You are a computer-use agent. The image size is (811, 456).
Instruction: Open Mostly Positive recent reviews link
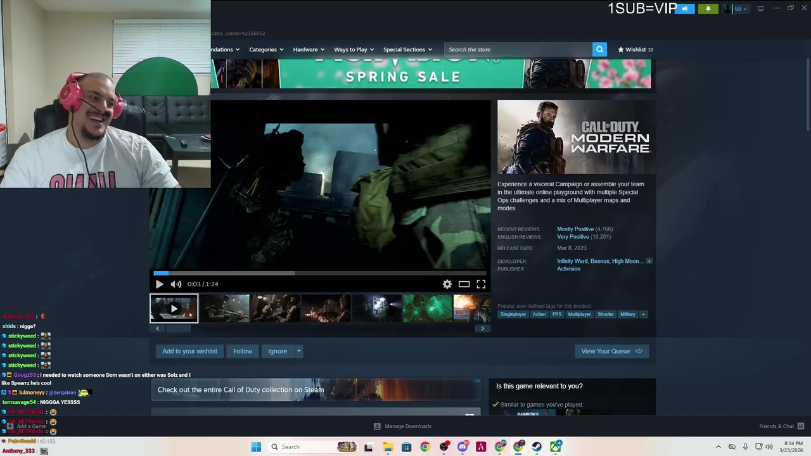click(x=575, y=229)
